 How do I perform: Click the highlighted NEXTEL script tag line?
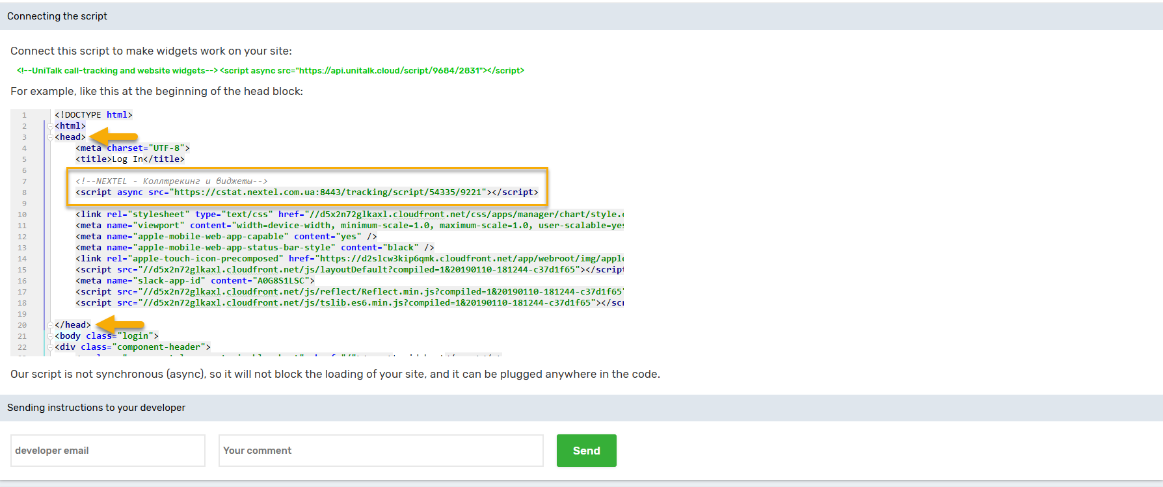point(306,192)
